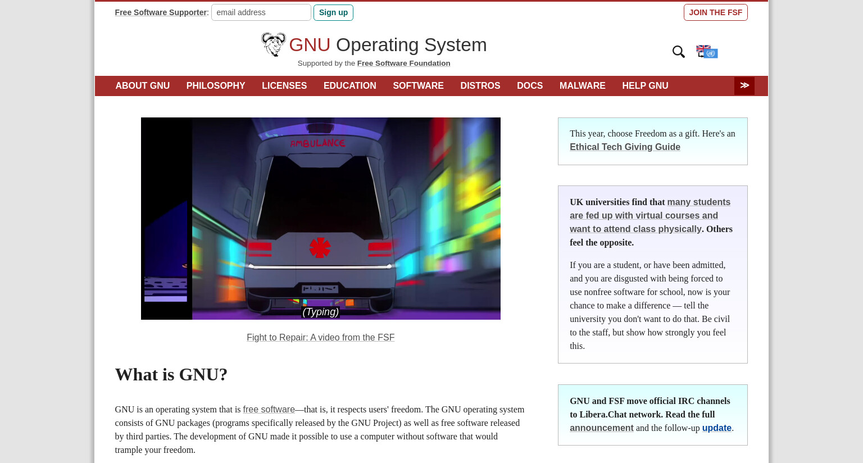This screenshot has height=463, width=863.
Task: Open the ABOUT GNU menu
Action: point(143,86)
